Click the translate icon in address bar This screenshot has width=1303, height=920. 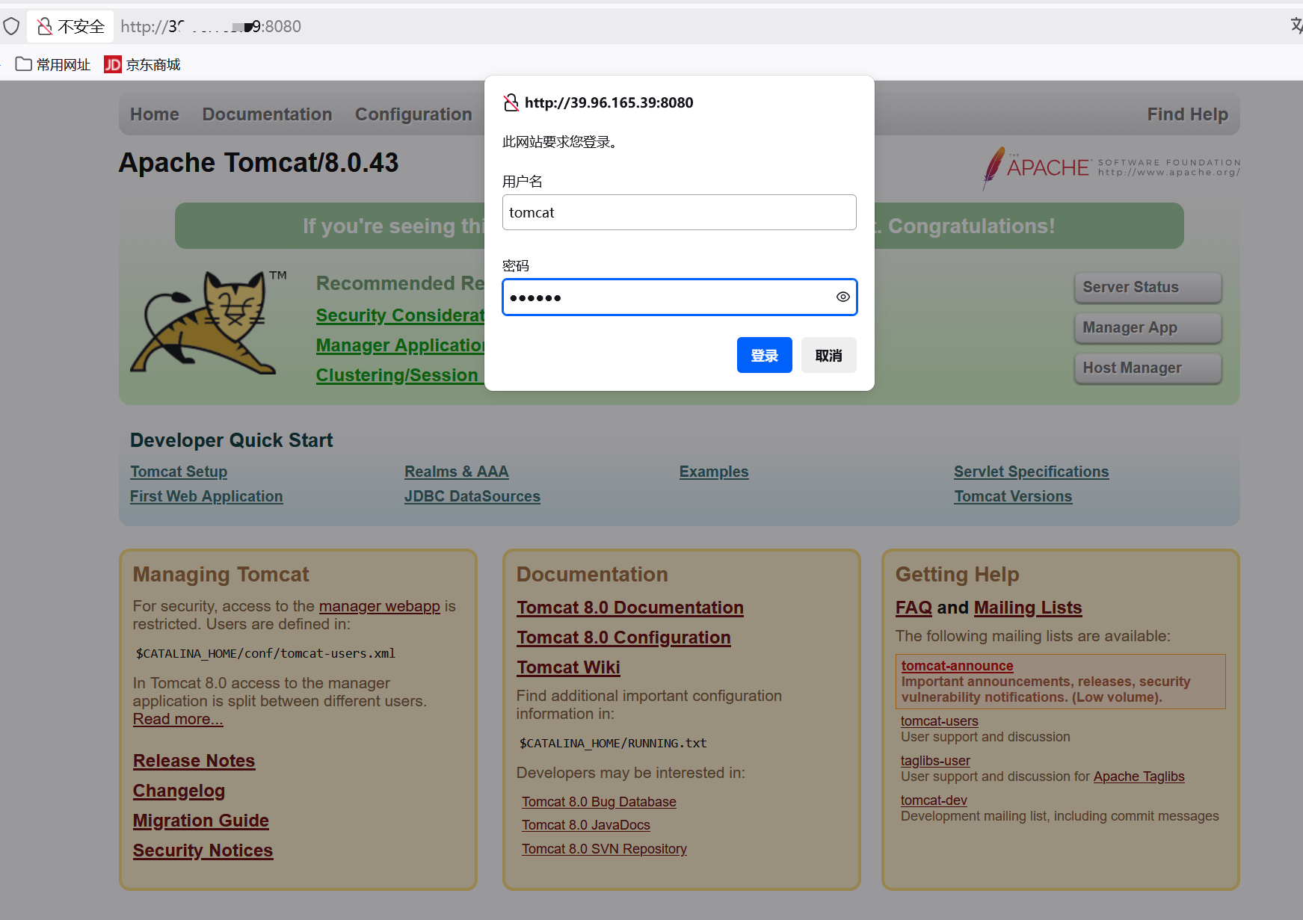(x=1296, y=26)
